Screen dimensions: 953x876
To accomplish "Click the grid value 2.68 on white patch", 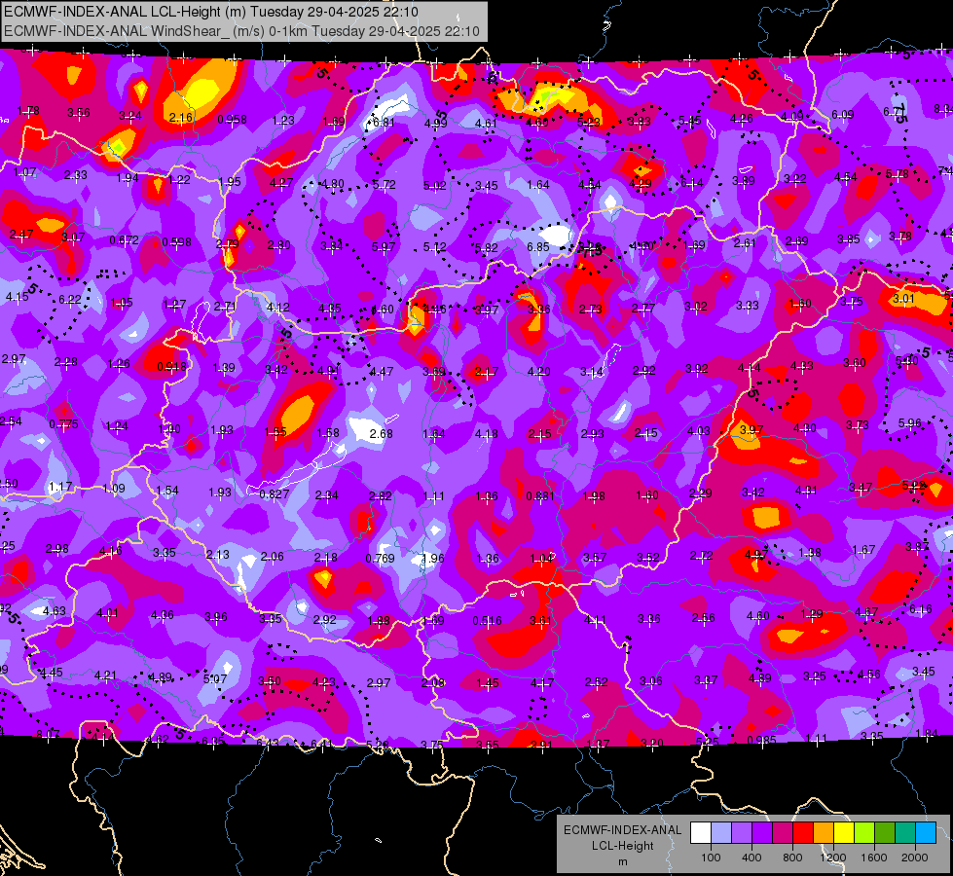I will click(381, 433).
